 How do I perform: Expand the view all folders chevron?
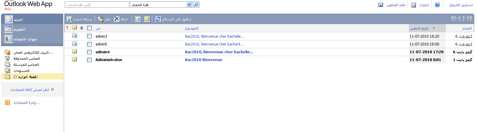(52, 90)
